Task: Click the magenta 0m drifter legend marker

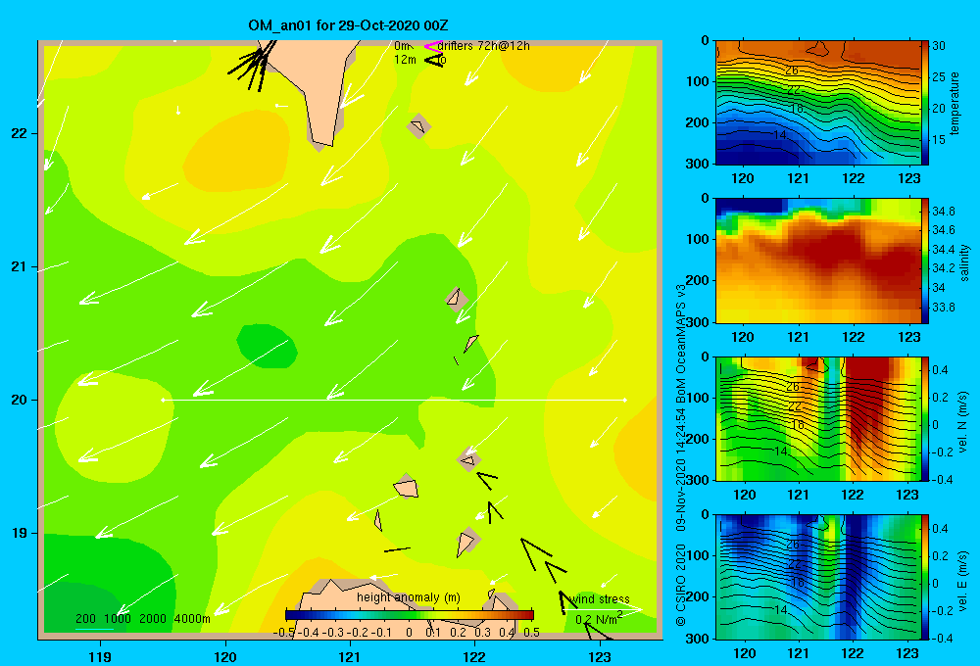Action: pyautogui.click(x=432, y=46)
